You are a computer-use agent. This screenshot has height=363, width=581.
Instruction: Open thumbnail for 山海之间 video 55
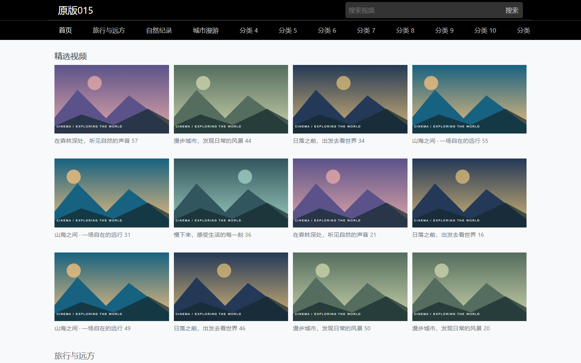pyautogui.click(x=469, y=99)
